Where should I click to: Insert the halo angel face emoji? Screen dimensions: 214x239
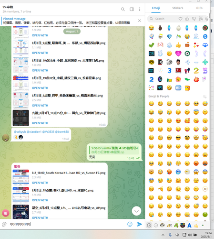point(196,112)
